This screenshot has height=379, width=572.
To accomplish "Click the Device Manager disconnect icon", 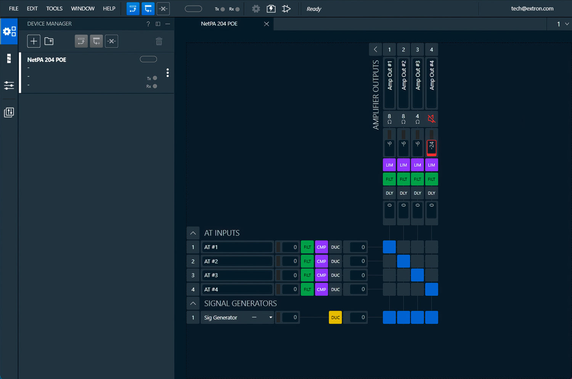I will coord(112,41).
